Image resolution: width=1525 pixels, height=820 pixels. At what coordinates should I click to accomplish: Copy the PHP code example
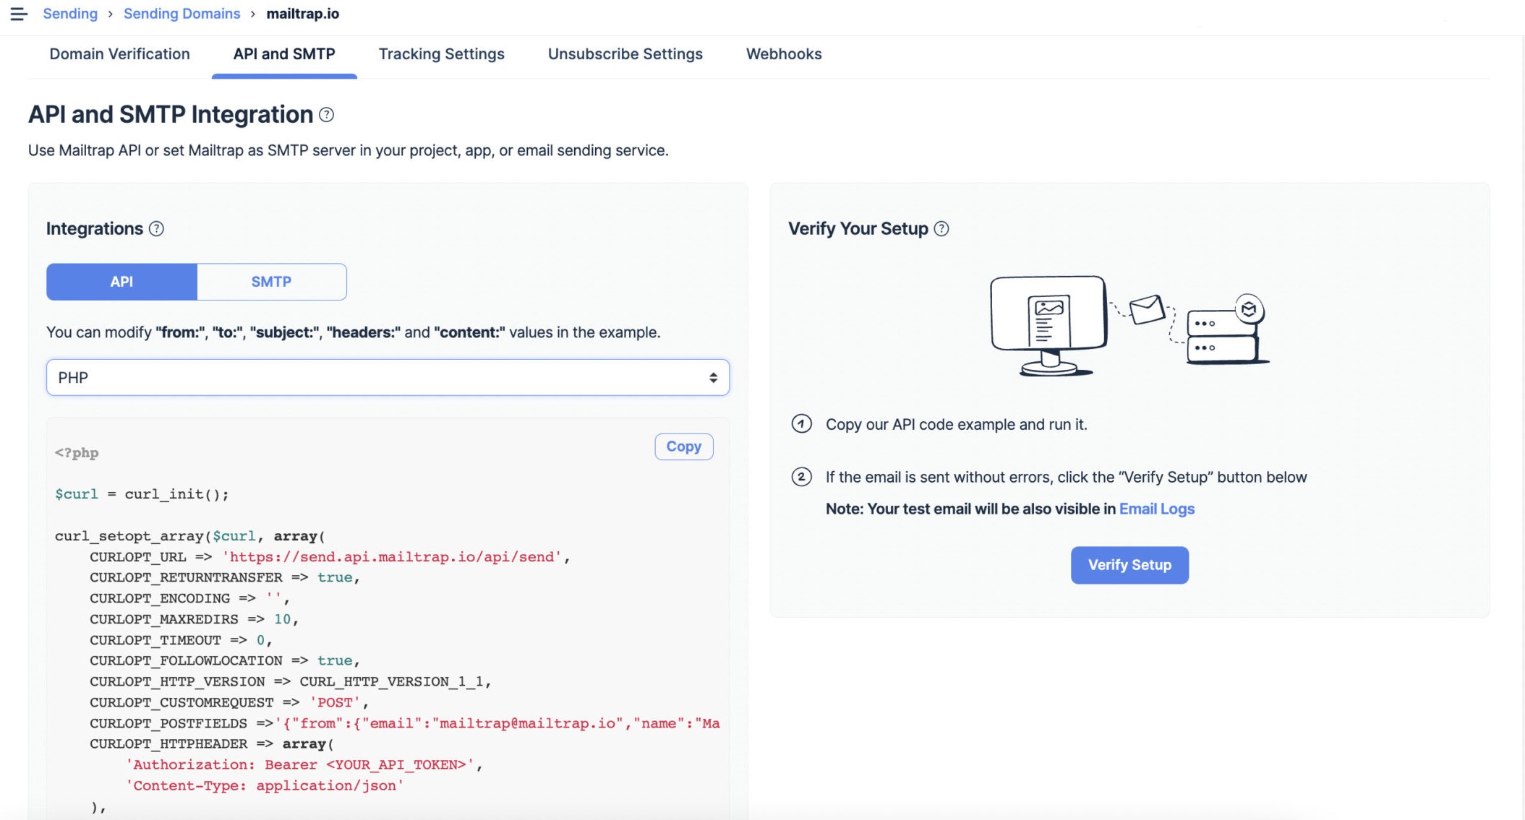coord(683,446)
